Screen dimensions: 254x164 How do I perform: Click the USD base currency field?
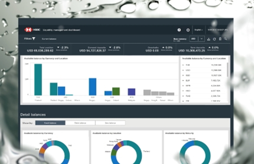click(194, 39)
